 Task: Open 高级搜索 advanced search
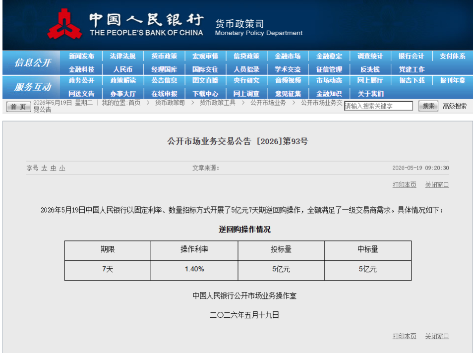point(455,106)
